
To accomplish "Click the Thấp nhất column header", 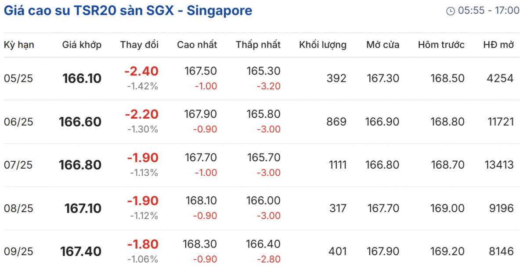I will tap(258, 45).
